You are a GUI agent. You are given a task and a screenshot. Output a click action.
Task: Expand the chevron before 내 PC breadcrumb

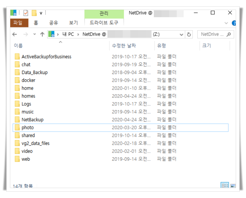click(58, 34)
